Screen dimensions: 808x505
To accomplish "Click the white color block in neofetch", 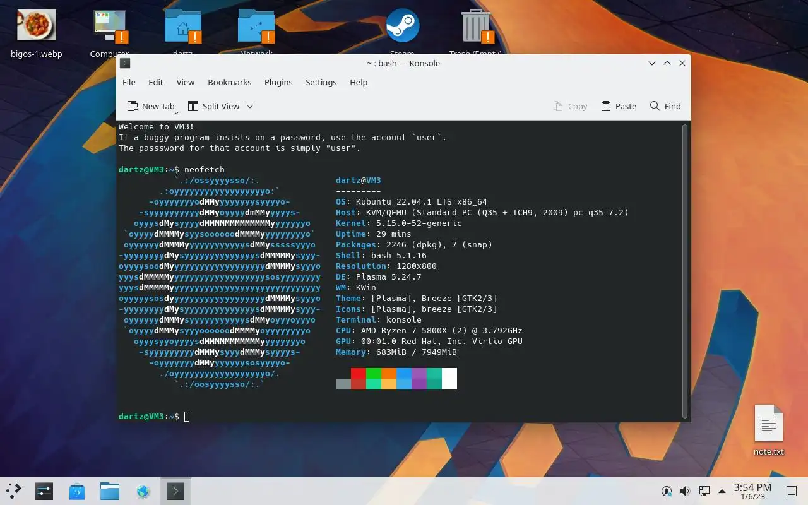I will [449, 379].
